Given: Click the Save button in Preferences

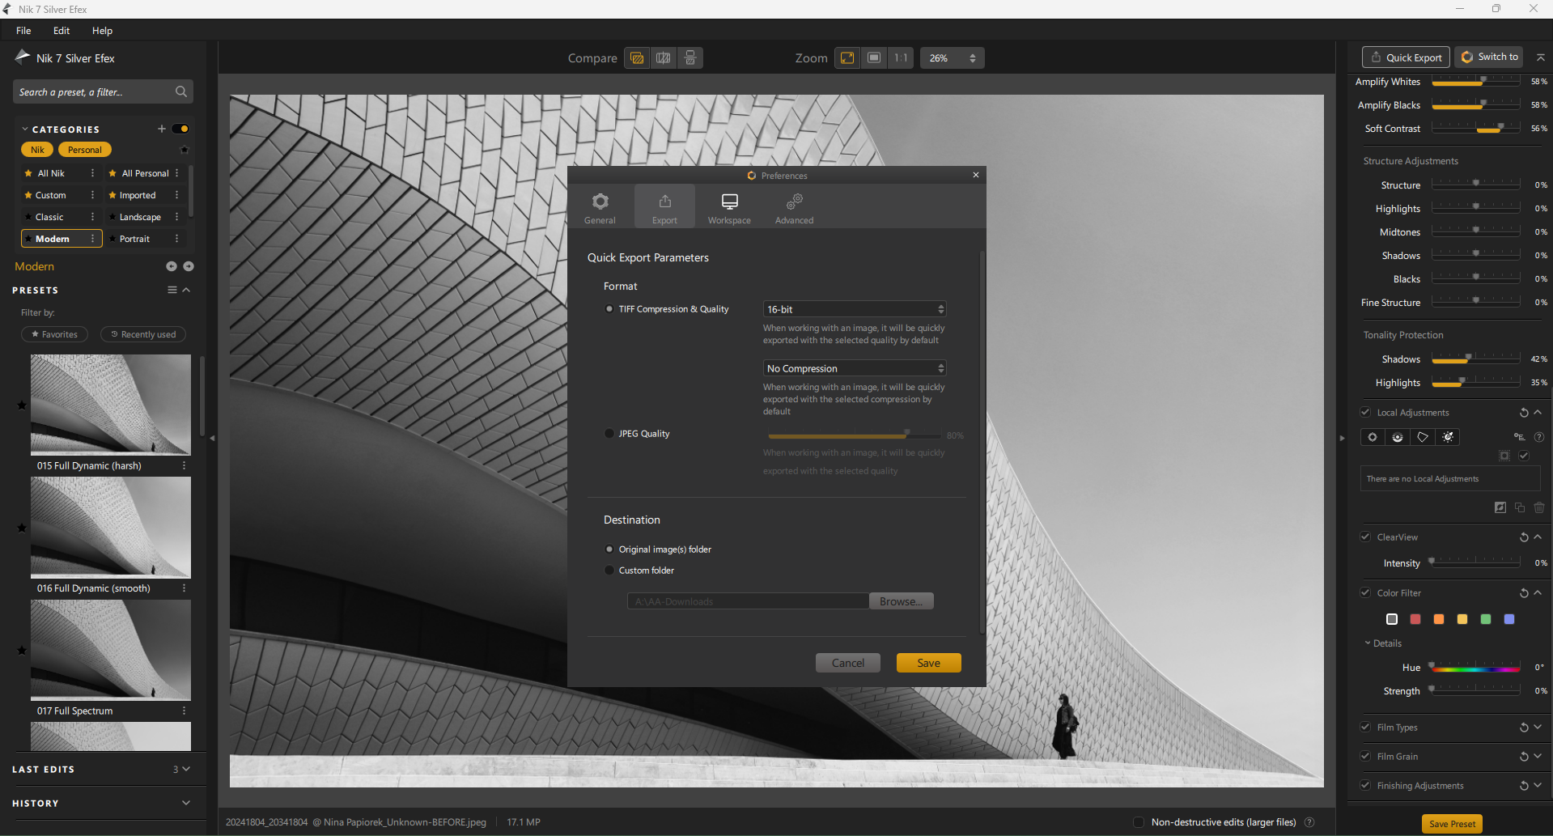Looking at the screenshot, I should point(928,663).
